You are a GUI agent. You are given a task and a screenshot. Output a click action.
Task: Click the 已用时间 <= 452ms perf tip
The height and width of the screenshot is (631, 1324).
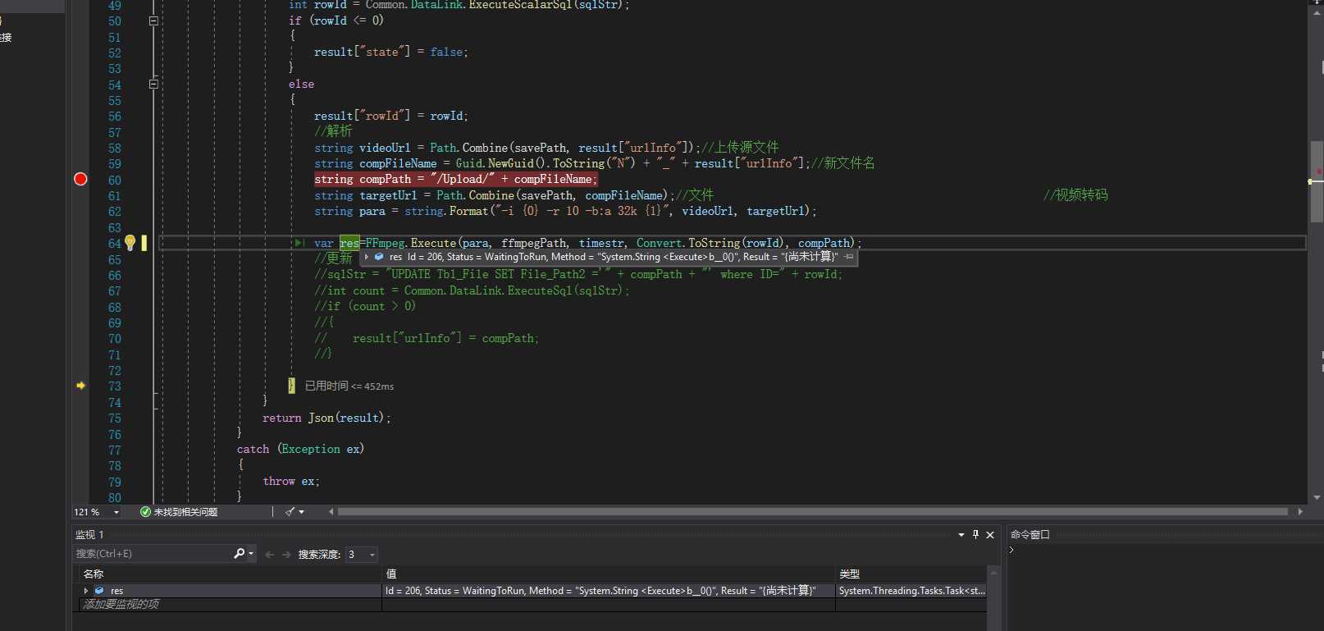(349, 386)
